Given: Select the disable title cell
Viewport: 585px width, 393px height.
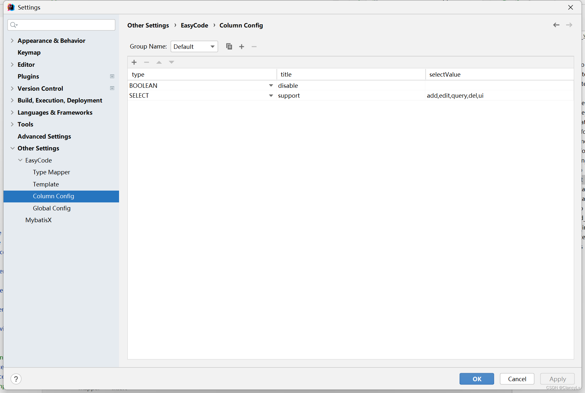Looking at the screenshot, I should pos(351,86).
